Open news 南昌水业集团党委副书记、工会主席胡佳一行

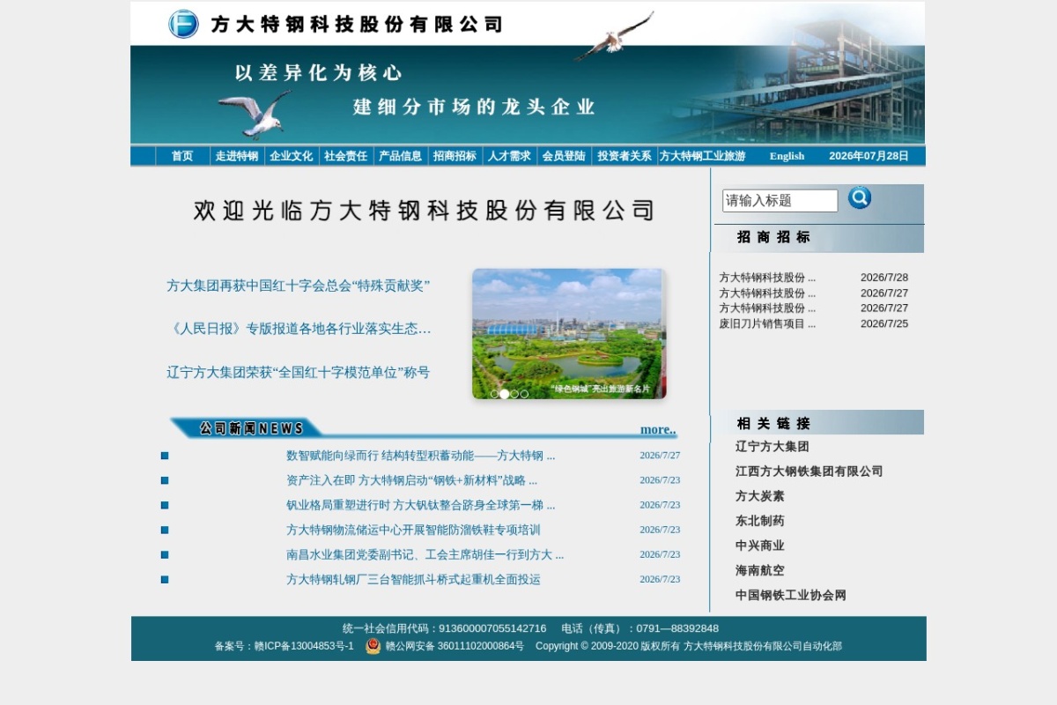click(x=425, y=554)
